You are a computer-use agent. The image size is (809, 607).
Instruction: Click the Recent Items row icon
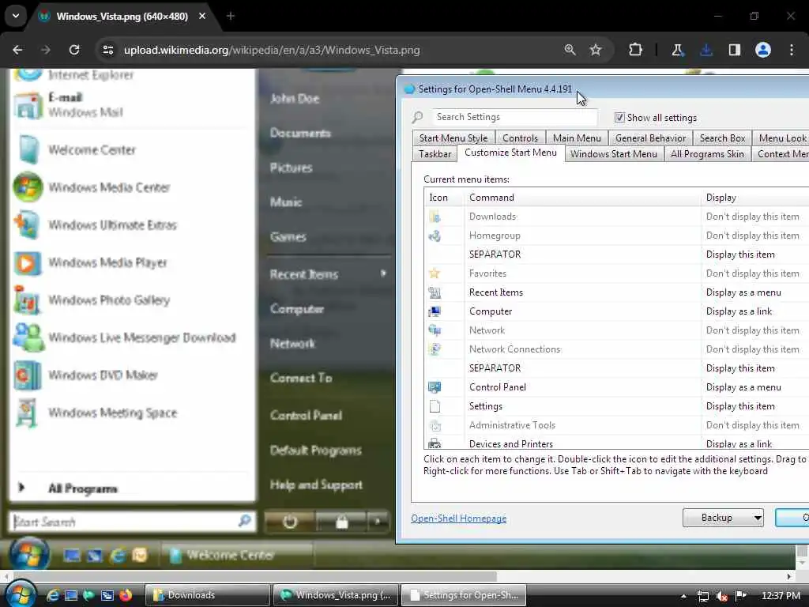coord(435,292)
